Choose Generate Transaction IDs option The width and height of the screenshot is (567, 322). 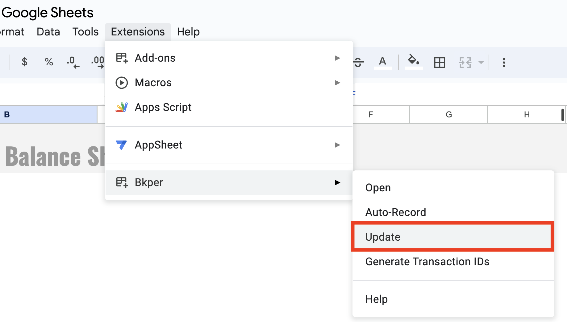427,262
